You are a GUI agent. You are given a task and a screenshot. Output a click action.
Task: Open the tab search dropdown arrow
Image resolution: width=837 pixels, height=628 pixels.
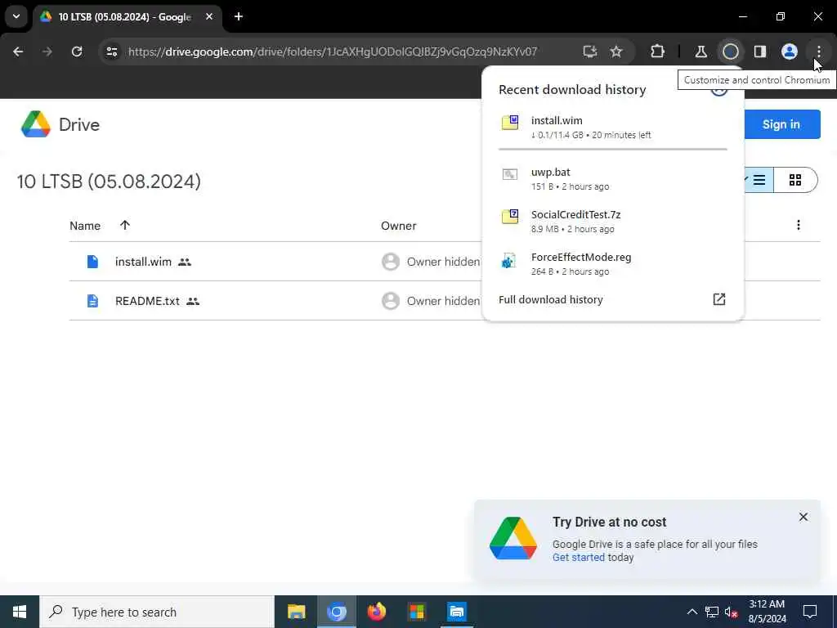[x=16, y=16]
